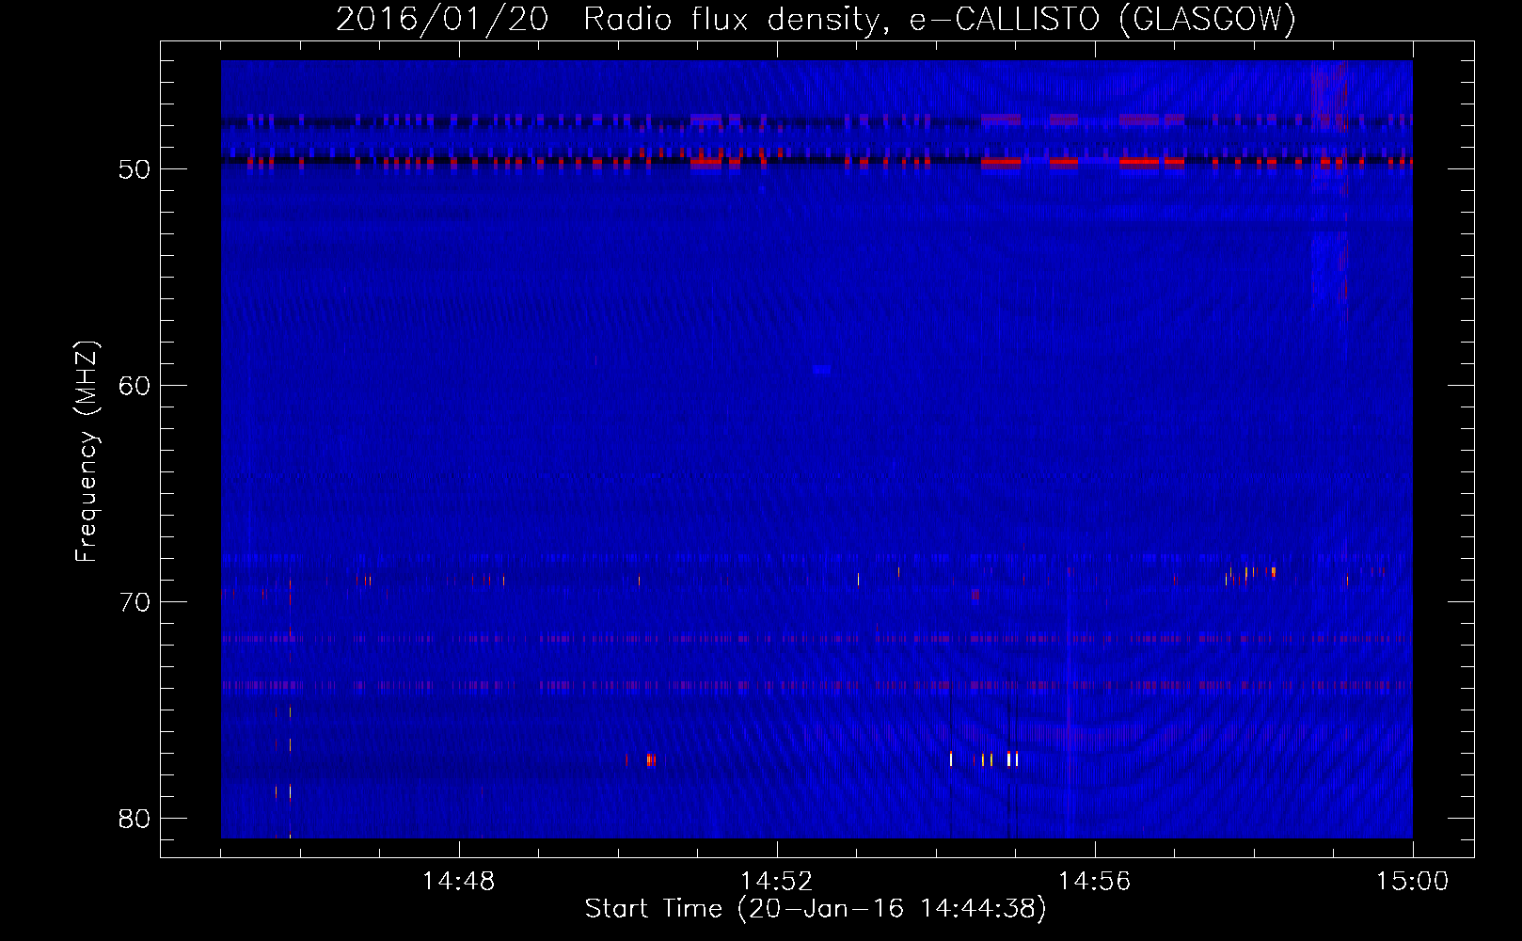Click the 14:48 time tick label
Viewport: 1522px width, 941px height.
click(458, 882)
